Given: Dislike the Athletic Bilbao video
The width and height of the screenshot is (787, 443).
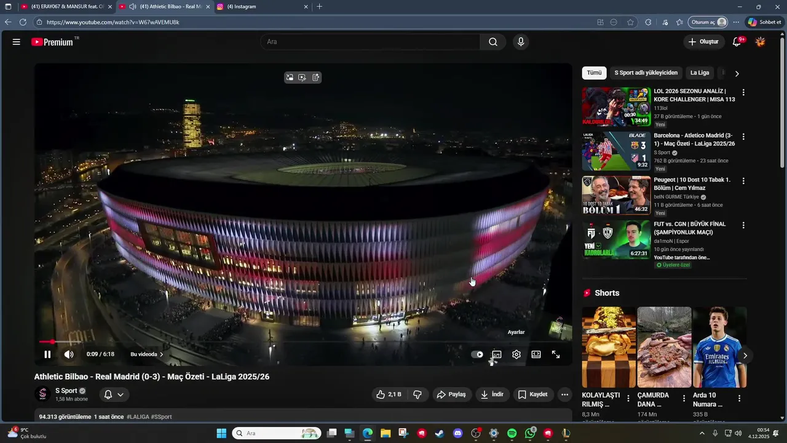Looking at the screenshot, I should tap(417, 394).
